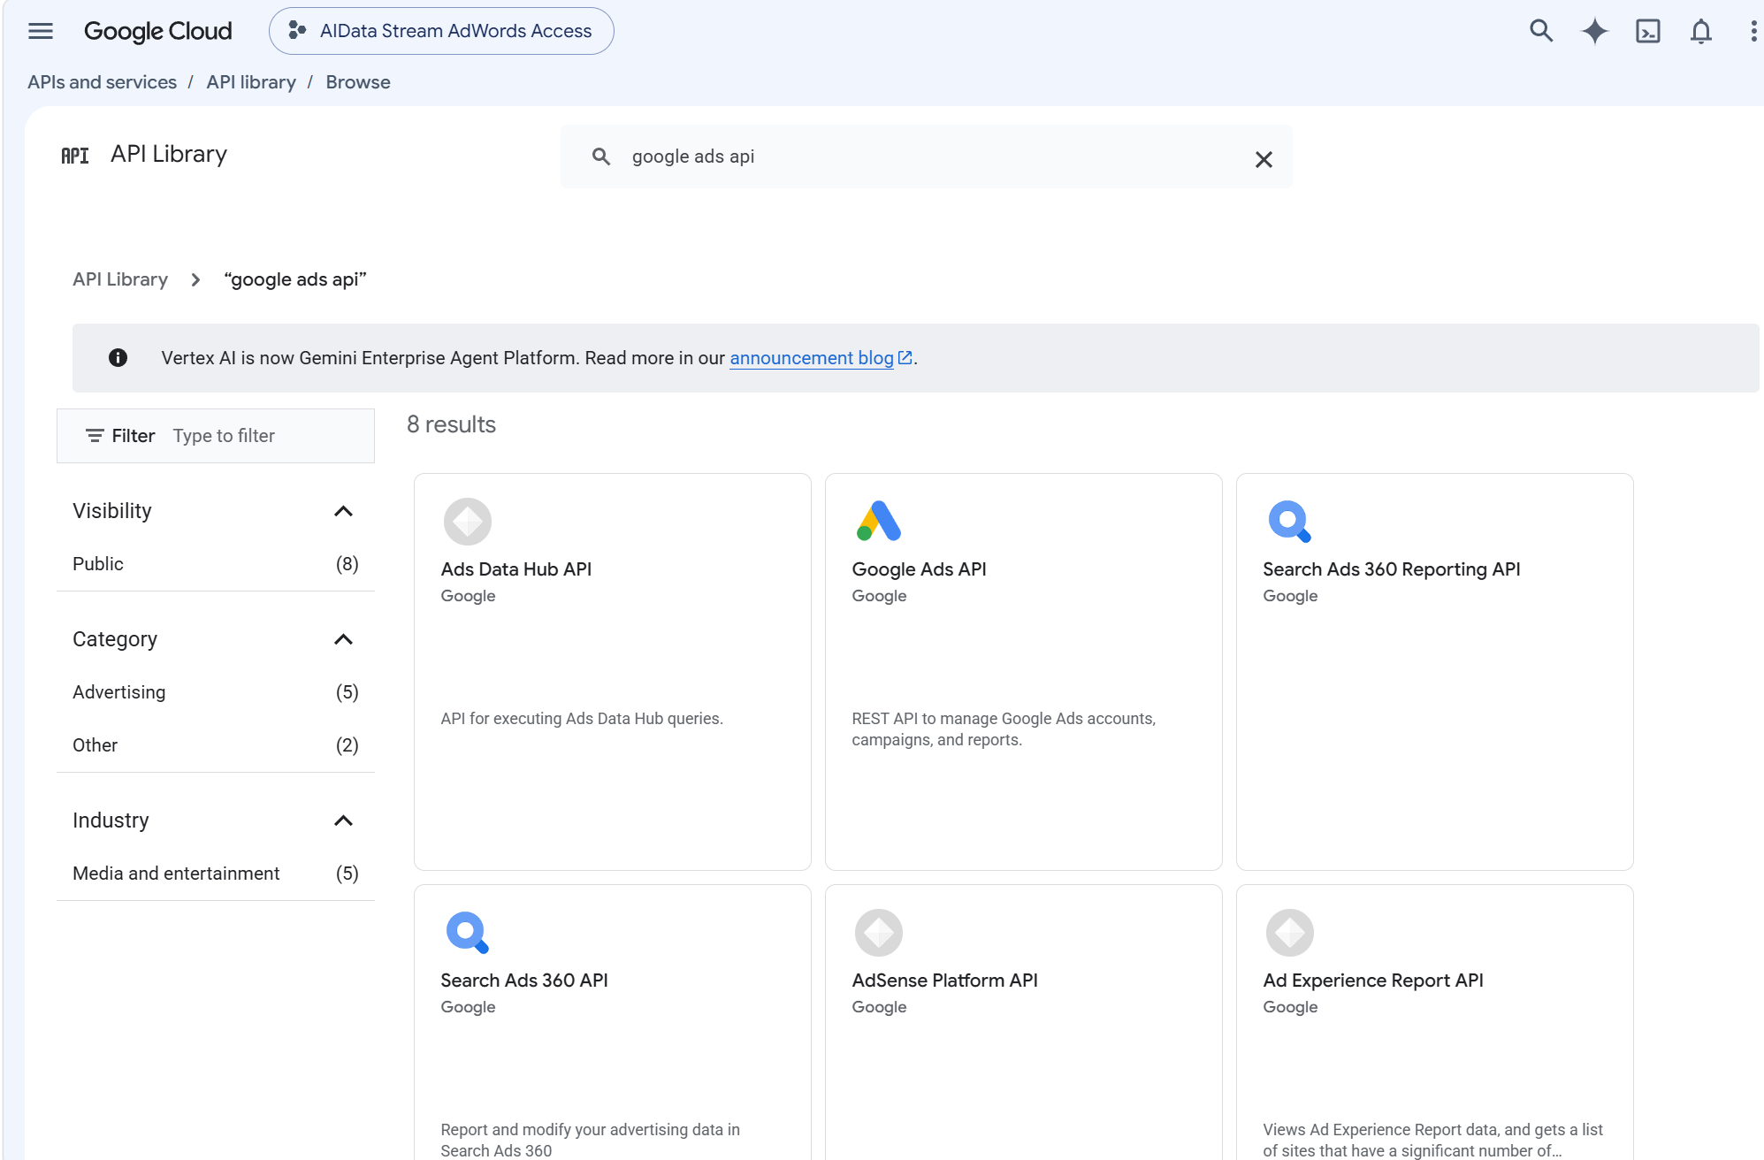Filter by Media and entertainment industry
The width and height of the screenshot is (1764, 1160).
coord(216,874)
